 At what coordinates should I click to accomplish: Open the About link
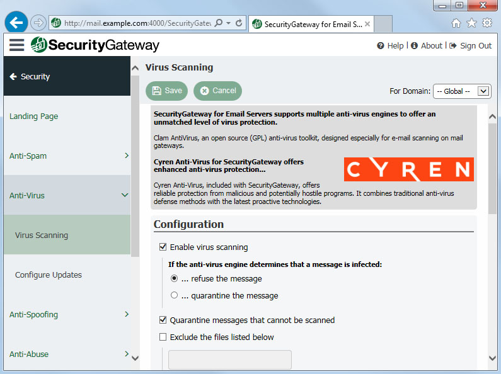coord(431,45)
